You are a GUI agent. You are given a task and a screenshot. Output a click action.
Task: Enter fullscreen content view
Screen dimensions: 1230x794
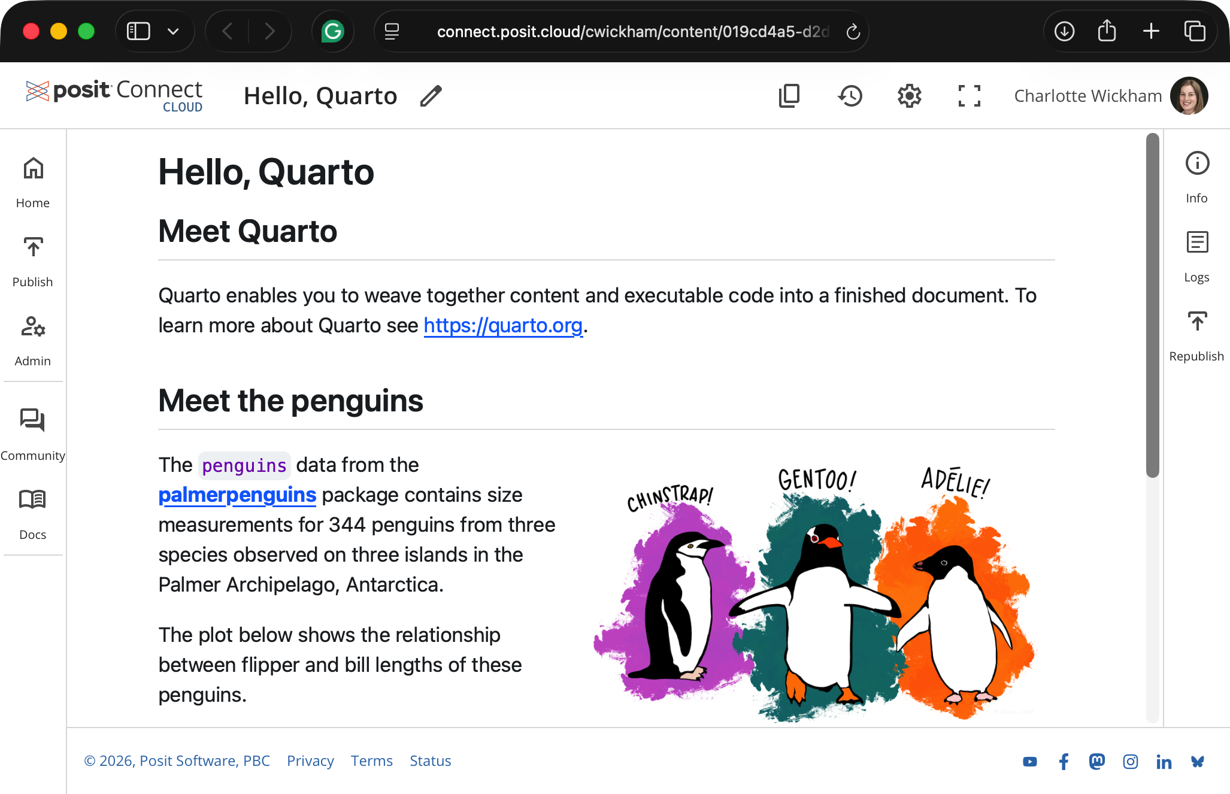coord(969,96)
